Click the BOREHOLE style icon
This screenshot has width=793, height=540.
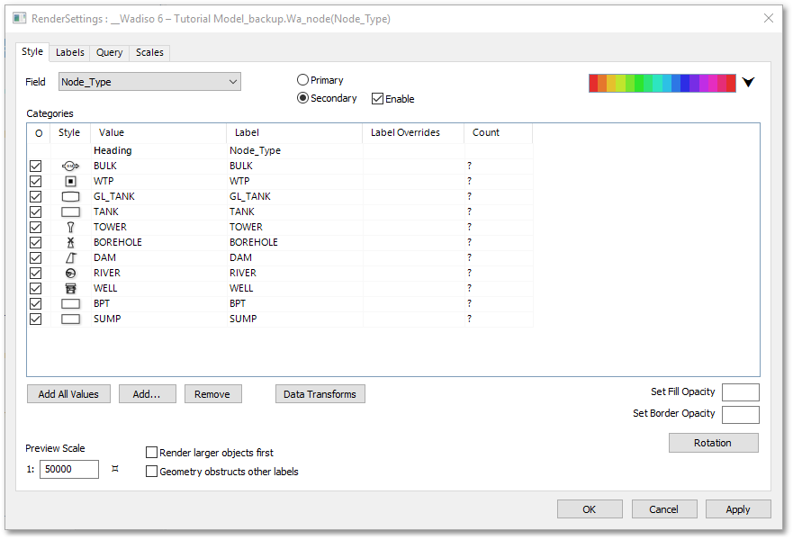(x=70, y=242)
